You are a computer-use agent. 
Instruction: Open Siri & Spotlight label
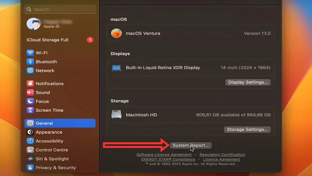[x=52, y=159]
